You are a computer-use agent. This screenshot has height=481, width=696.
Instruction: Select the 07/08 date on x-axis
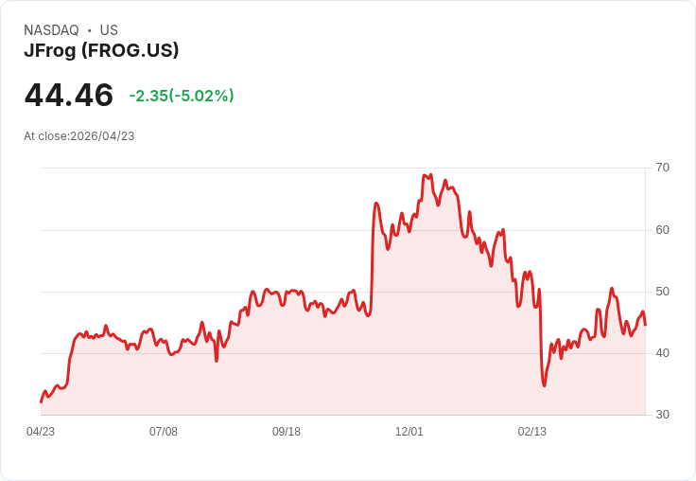click(164, 432)
